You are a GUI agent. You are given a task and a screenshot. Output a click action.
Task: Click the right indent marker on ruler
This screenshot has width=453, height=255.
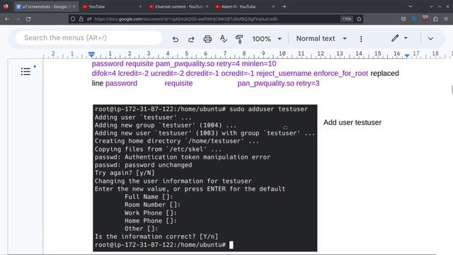tap(407, 55)
